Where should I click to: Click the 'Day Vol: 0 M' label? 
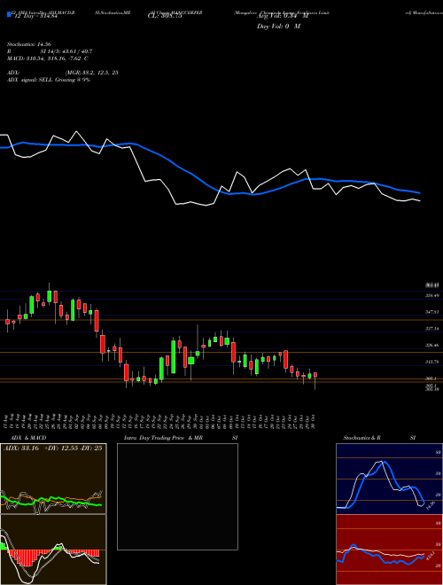(278, 27)
